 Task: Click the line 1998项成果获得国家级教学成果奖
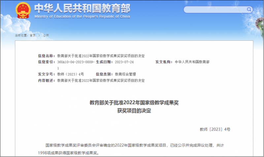[69, 153]
